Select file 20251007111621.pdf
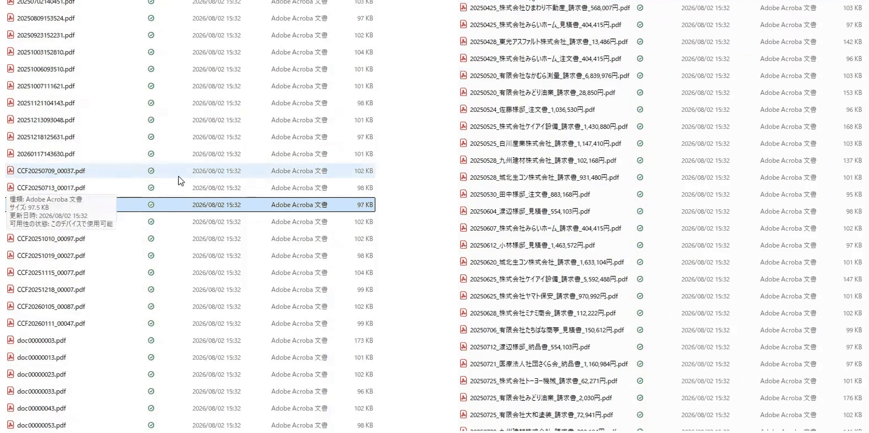 point(46,86)
